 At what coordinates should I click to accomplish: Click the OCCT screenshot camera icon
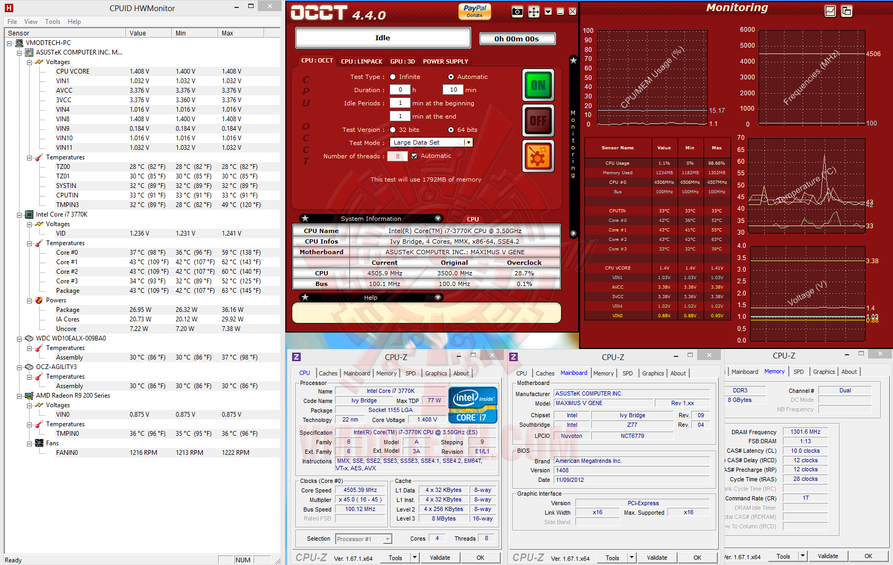517,12
